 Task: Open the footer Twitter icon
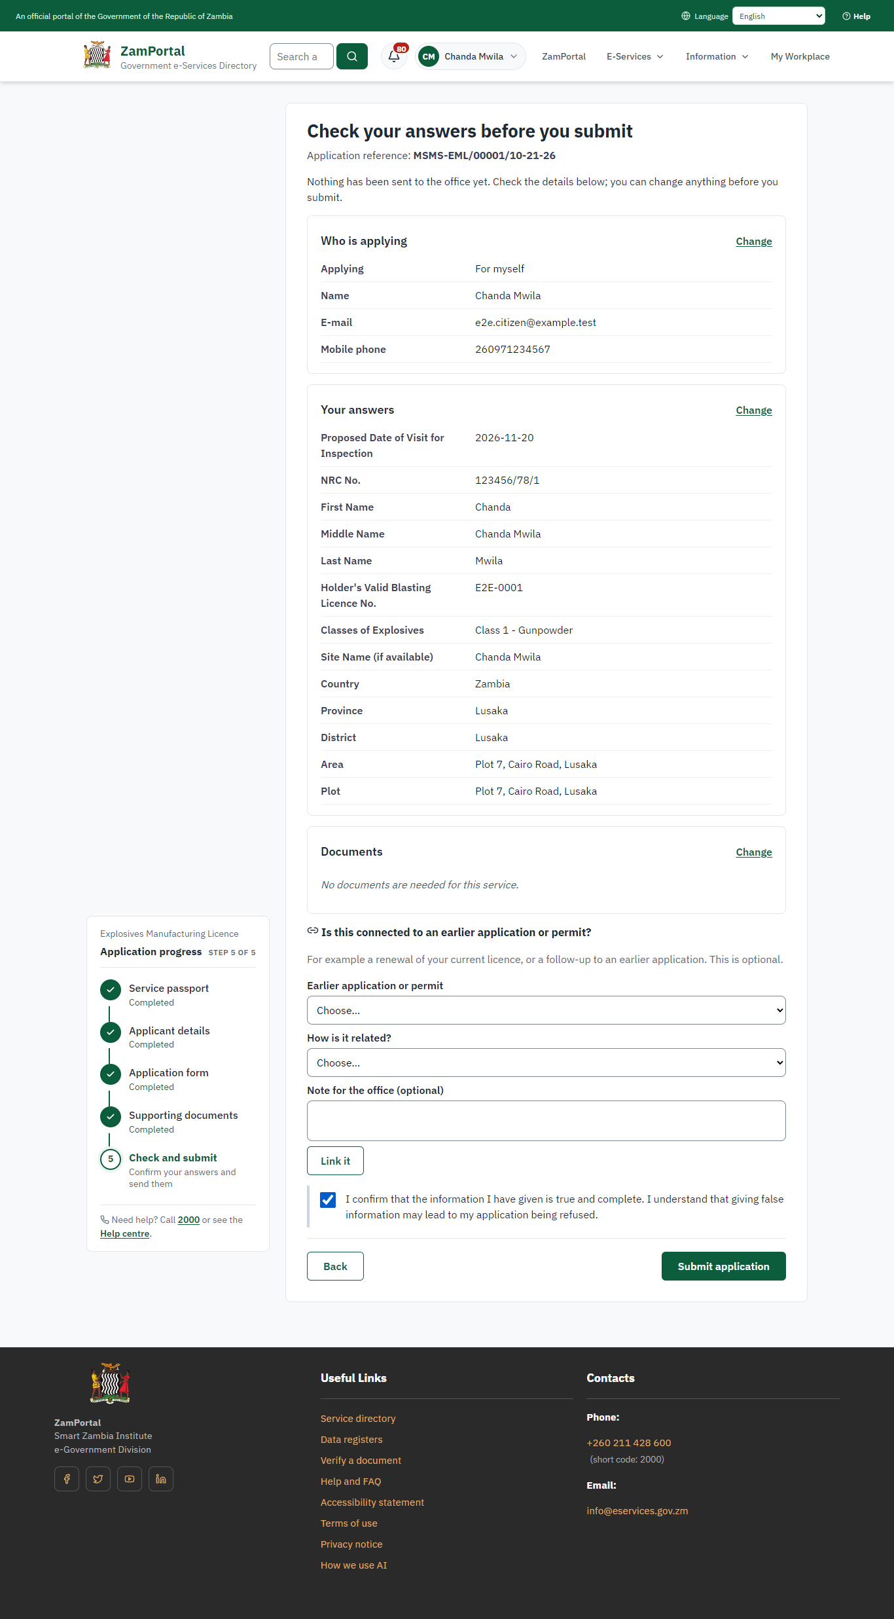click(98, 1479)
